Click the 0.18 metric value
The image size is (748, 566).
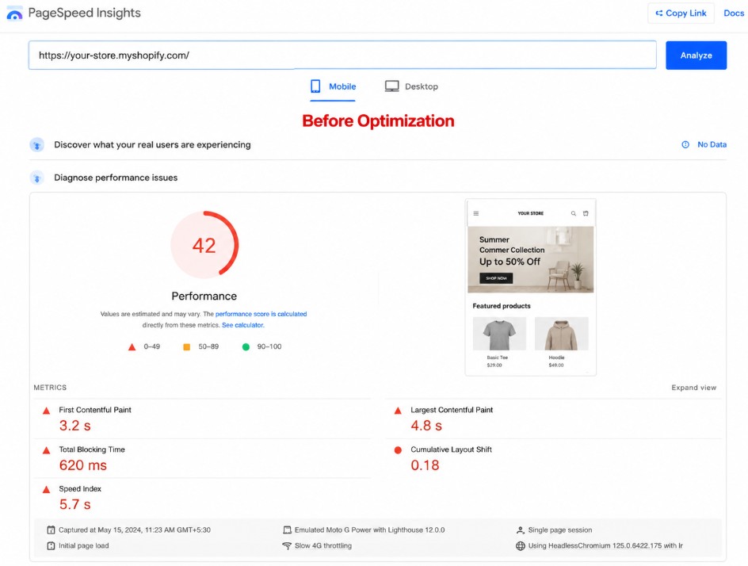pyautogui.click(x=425, y=465)
